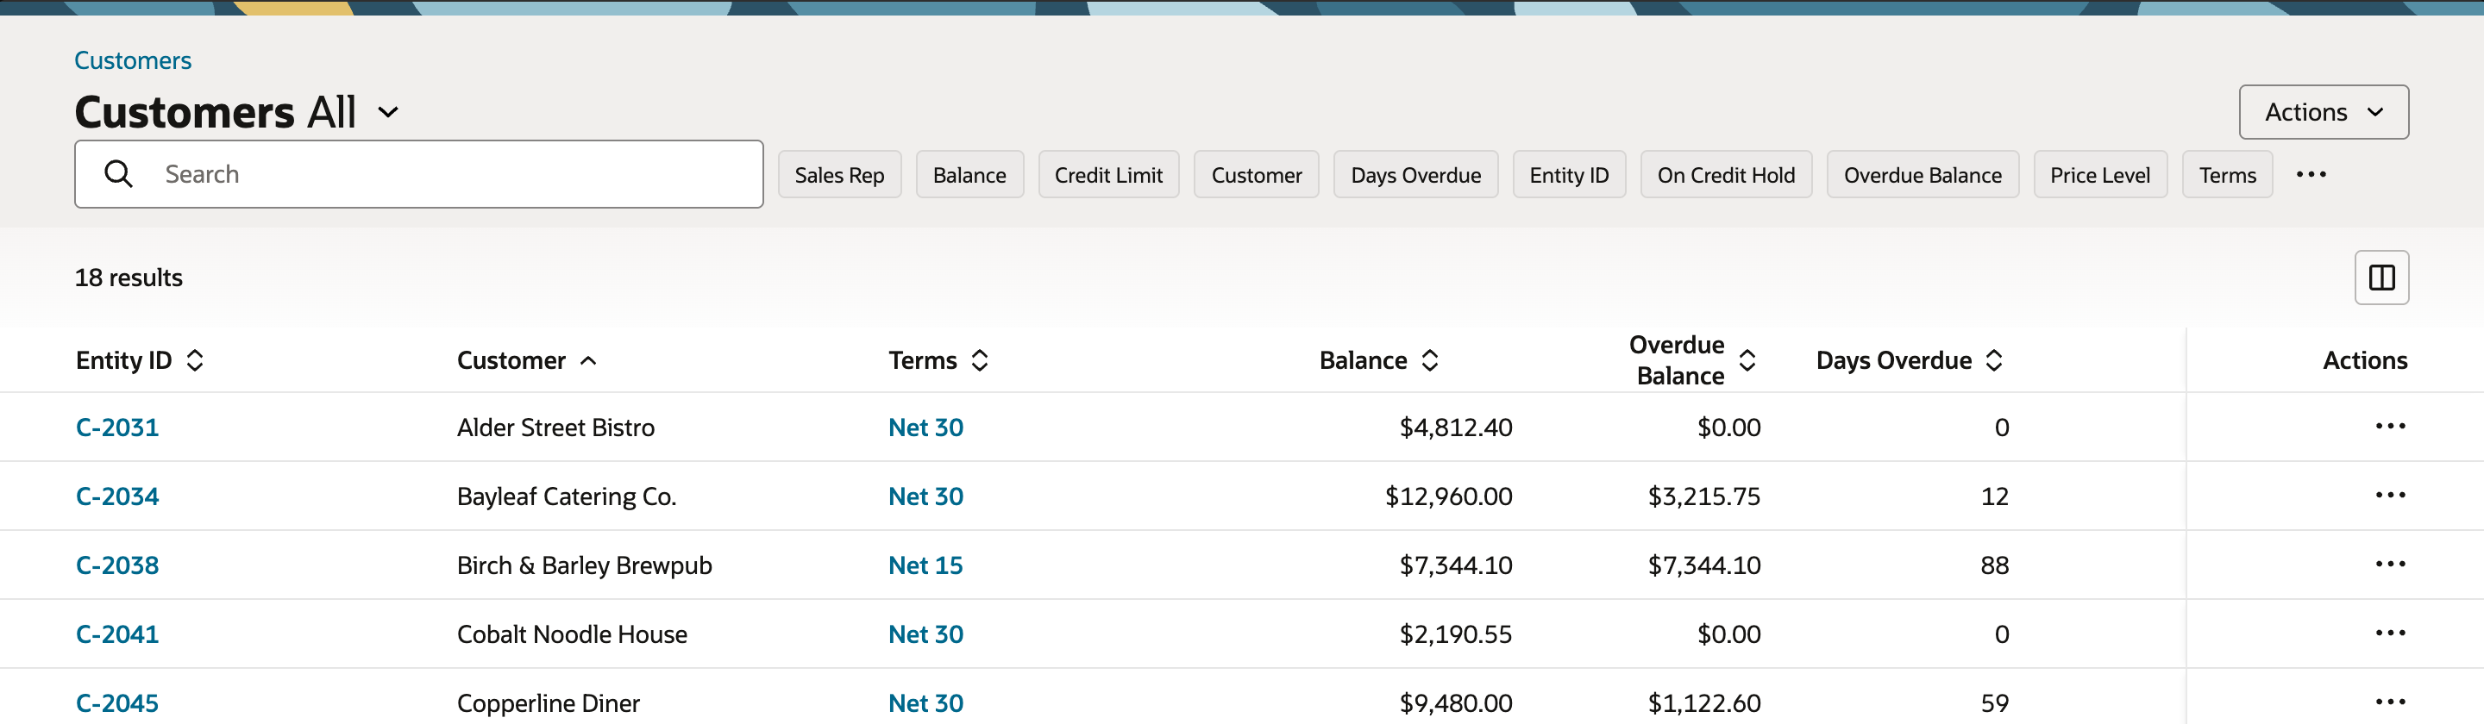Viewport: 2484px width, 724px height.
Task: Open the Actions dropdown button
Action: point(2323,112)
